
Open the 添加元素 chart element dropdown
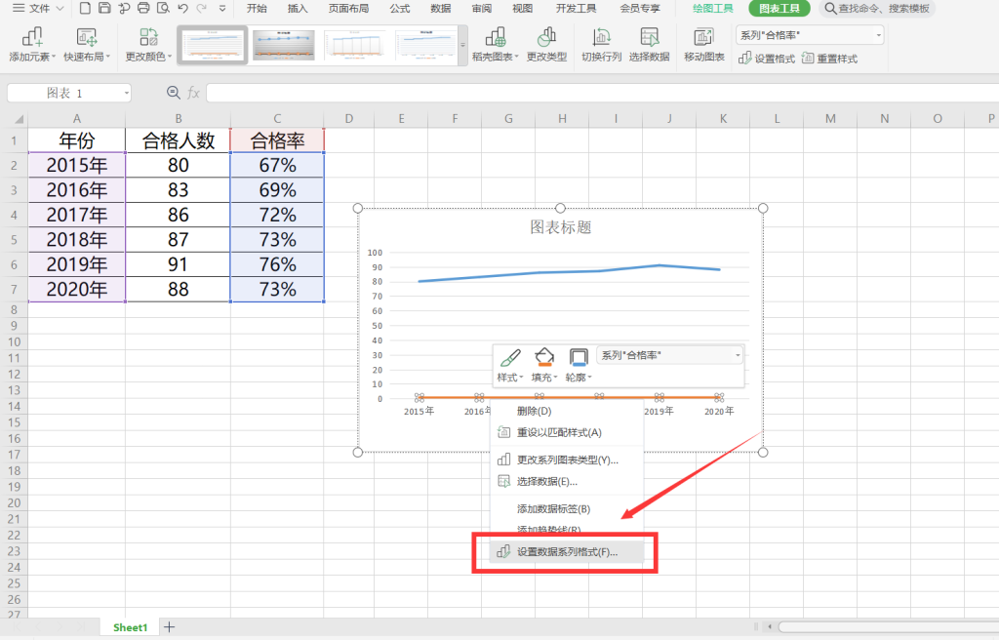click(32, 45)
